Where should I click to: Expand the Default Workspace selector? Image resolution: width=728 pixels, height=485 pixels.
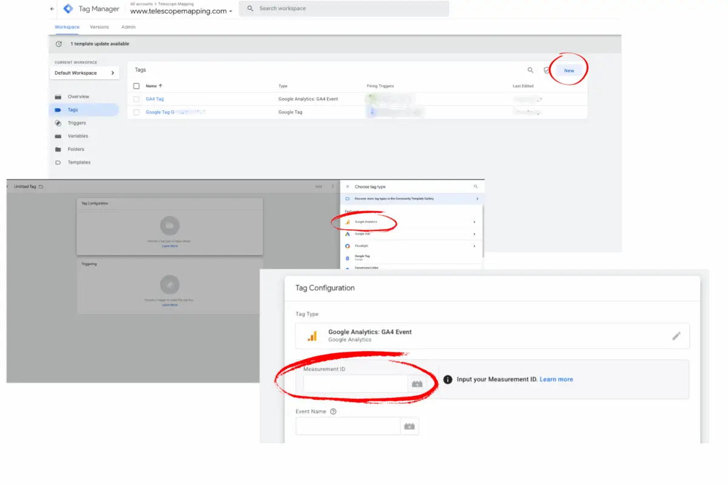84,73
